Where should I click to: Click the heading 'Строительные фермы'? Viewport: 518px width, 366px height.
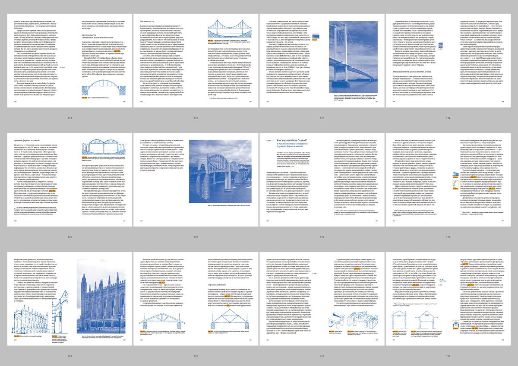point(218,285)
